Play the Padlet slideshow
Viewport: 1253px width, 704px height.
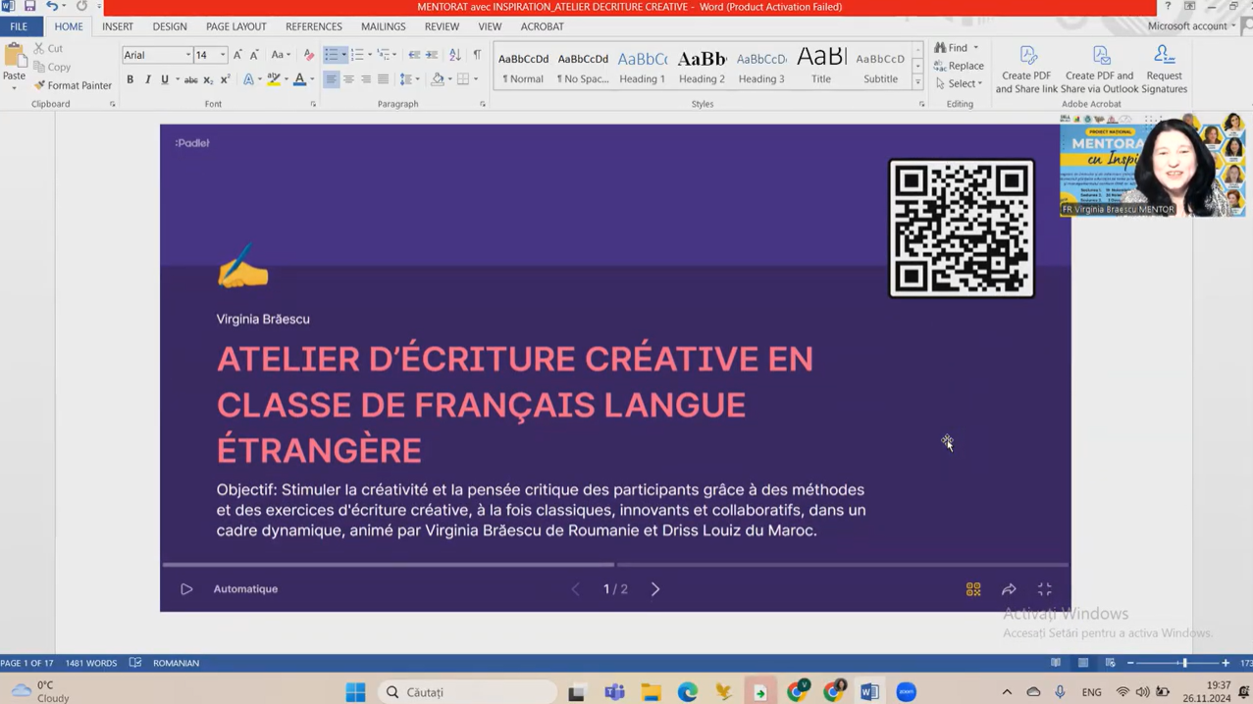tap(186, 589)
